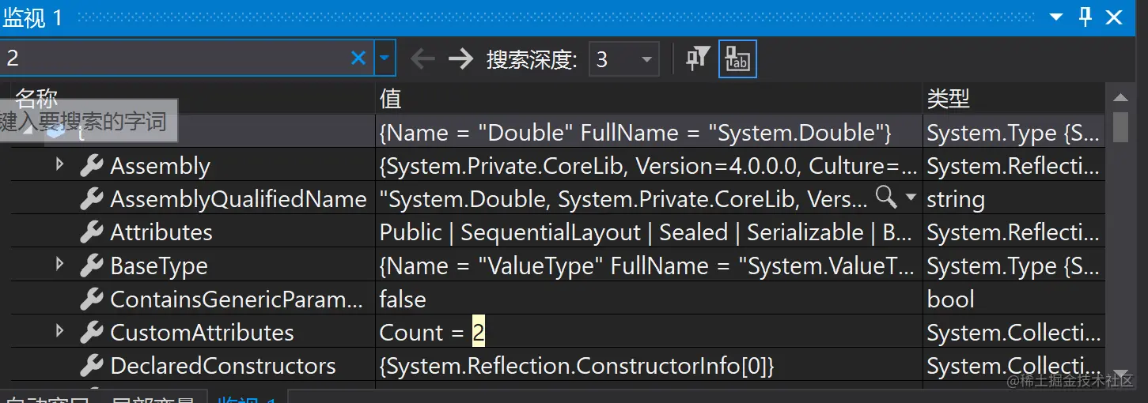Expand the CustomAttributes tree node
This screenshot has width=1148, height=403.
click(x=59, y=330)
